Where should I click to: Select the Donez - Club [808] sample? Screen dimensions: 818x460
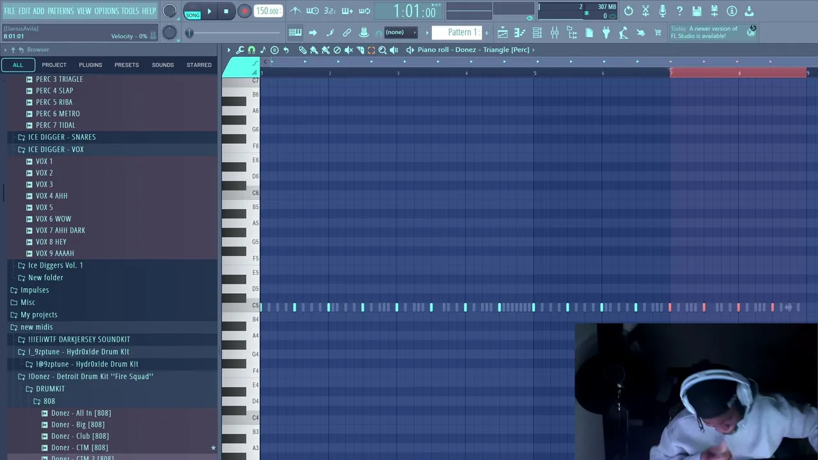pos(80,436)
